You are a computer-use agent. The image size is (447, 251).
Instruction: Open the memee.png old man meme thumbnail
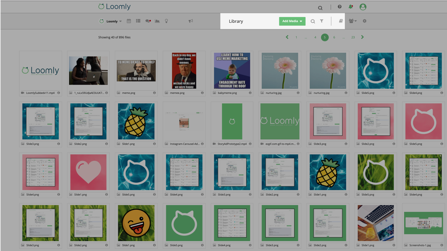[184, 70]
